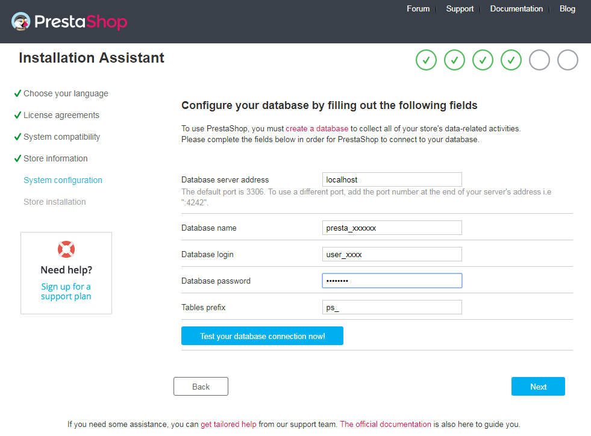Focus the Tables prefix field
This screenshot has height=436, width=591.
pyautogui.click(x=392, y=307)
